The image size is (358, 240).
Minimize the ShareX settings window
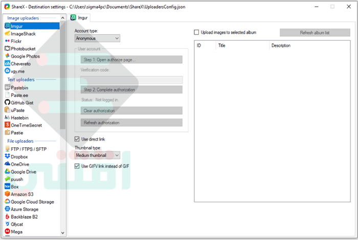pyautogui.click(x=317, y=7)
